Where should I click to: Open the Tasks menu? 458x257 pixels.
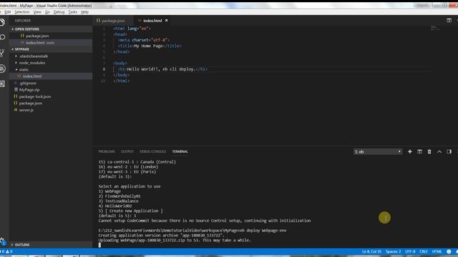73,12
